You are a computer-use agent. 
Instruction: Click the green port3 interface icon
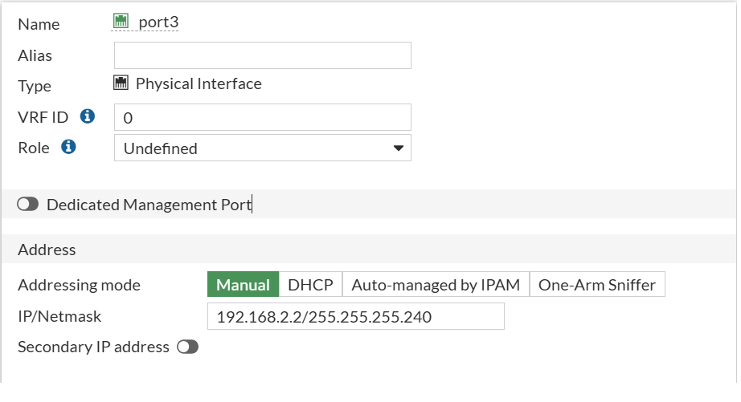click(121, 22)
